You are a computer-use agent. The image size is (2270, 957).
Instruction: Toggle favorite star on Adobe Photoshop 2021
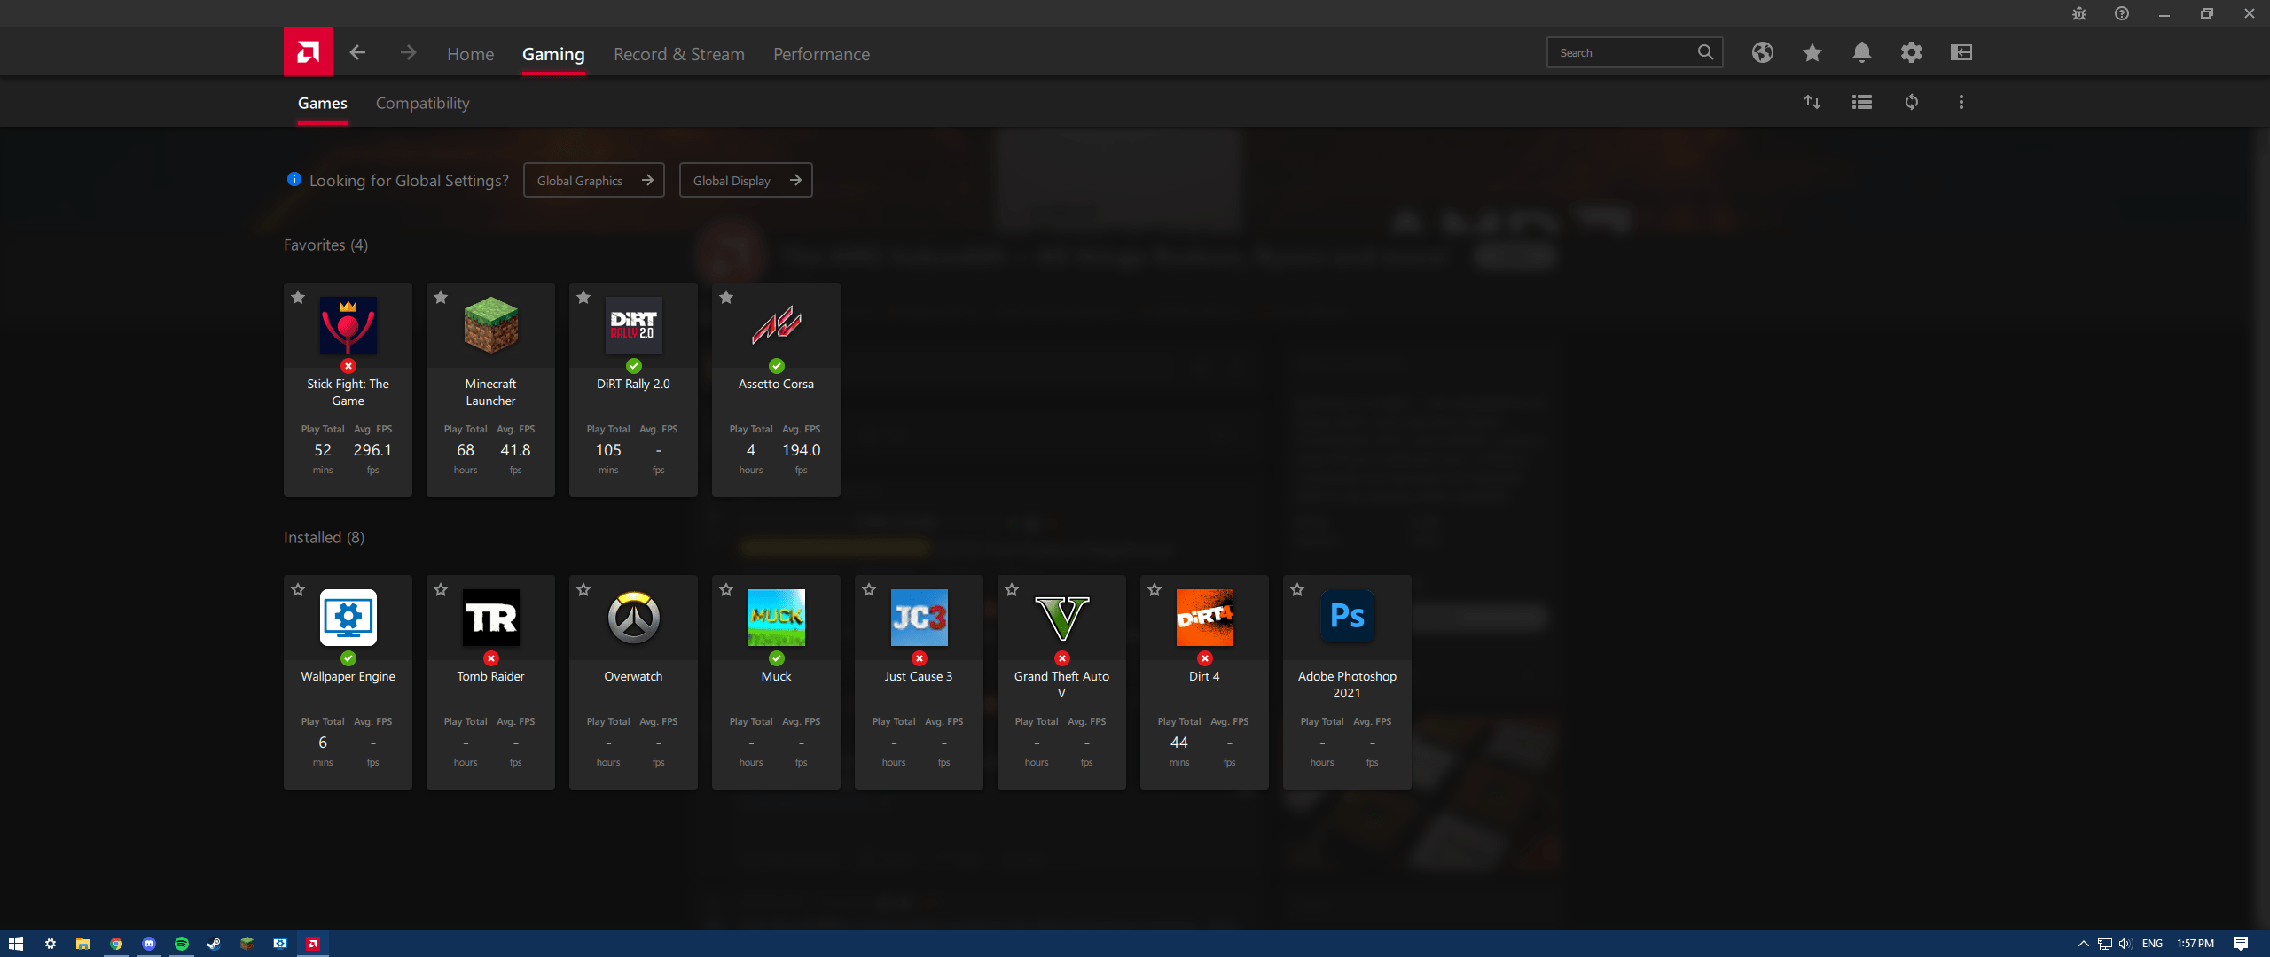(1297, 590)
